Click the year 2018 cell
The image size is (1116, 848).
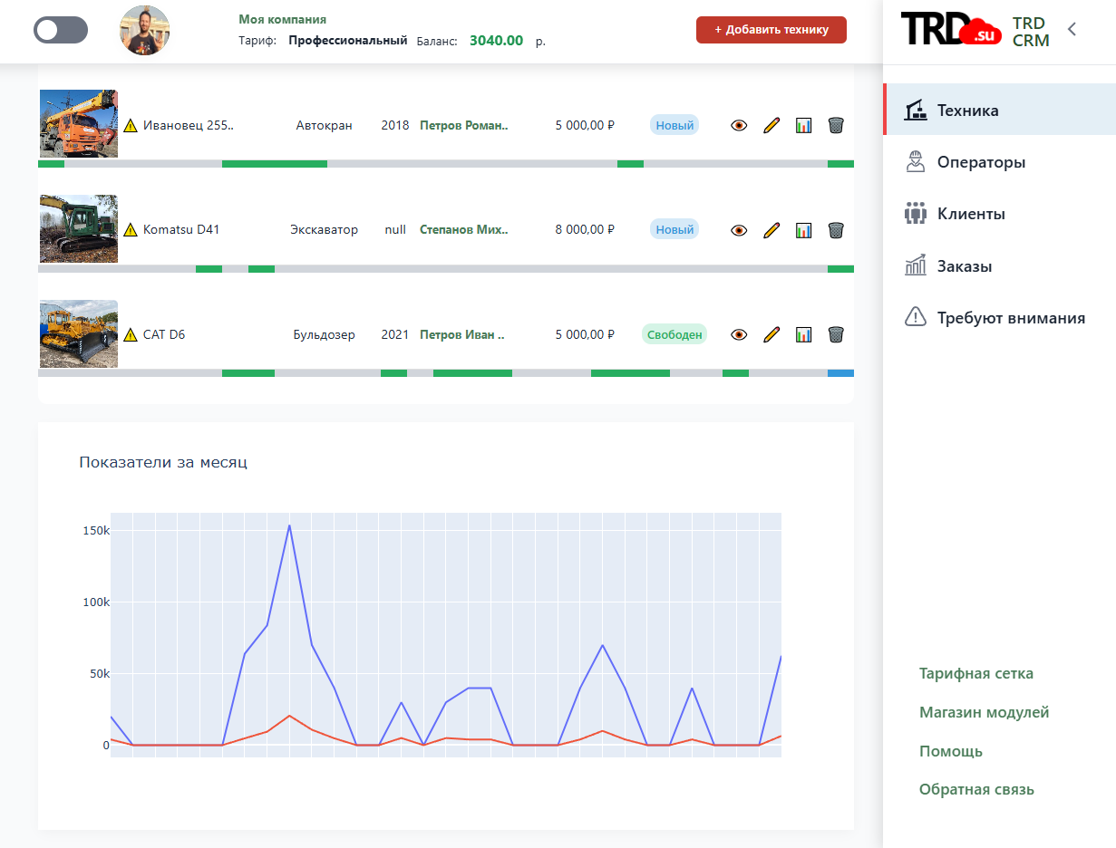pos(395,126)
